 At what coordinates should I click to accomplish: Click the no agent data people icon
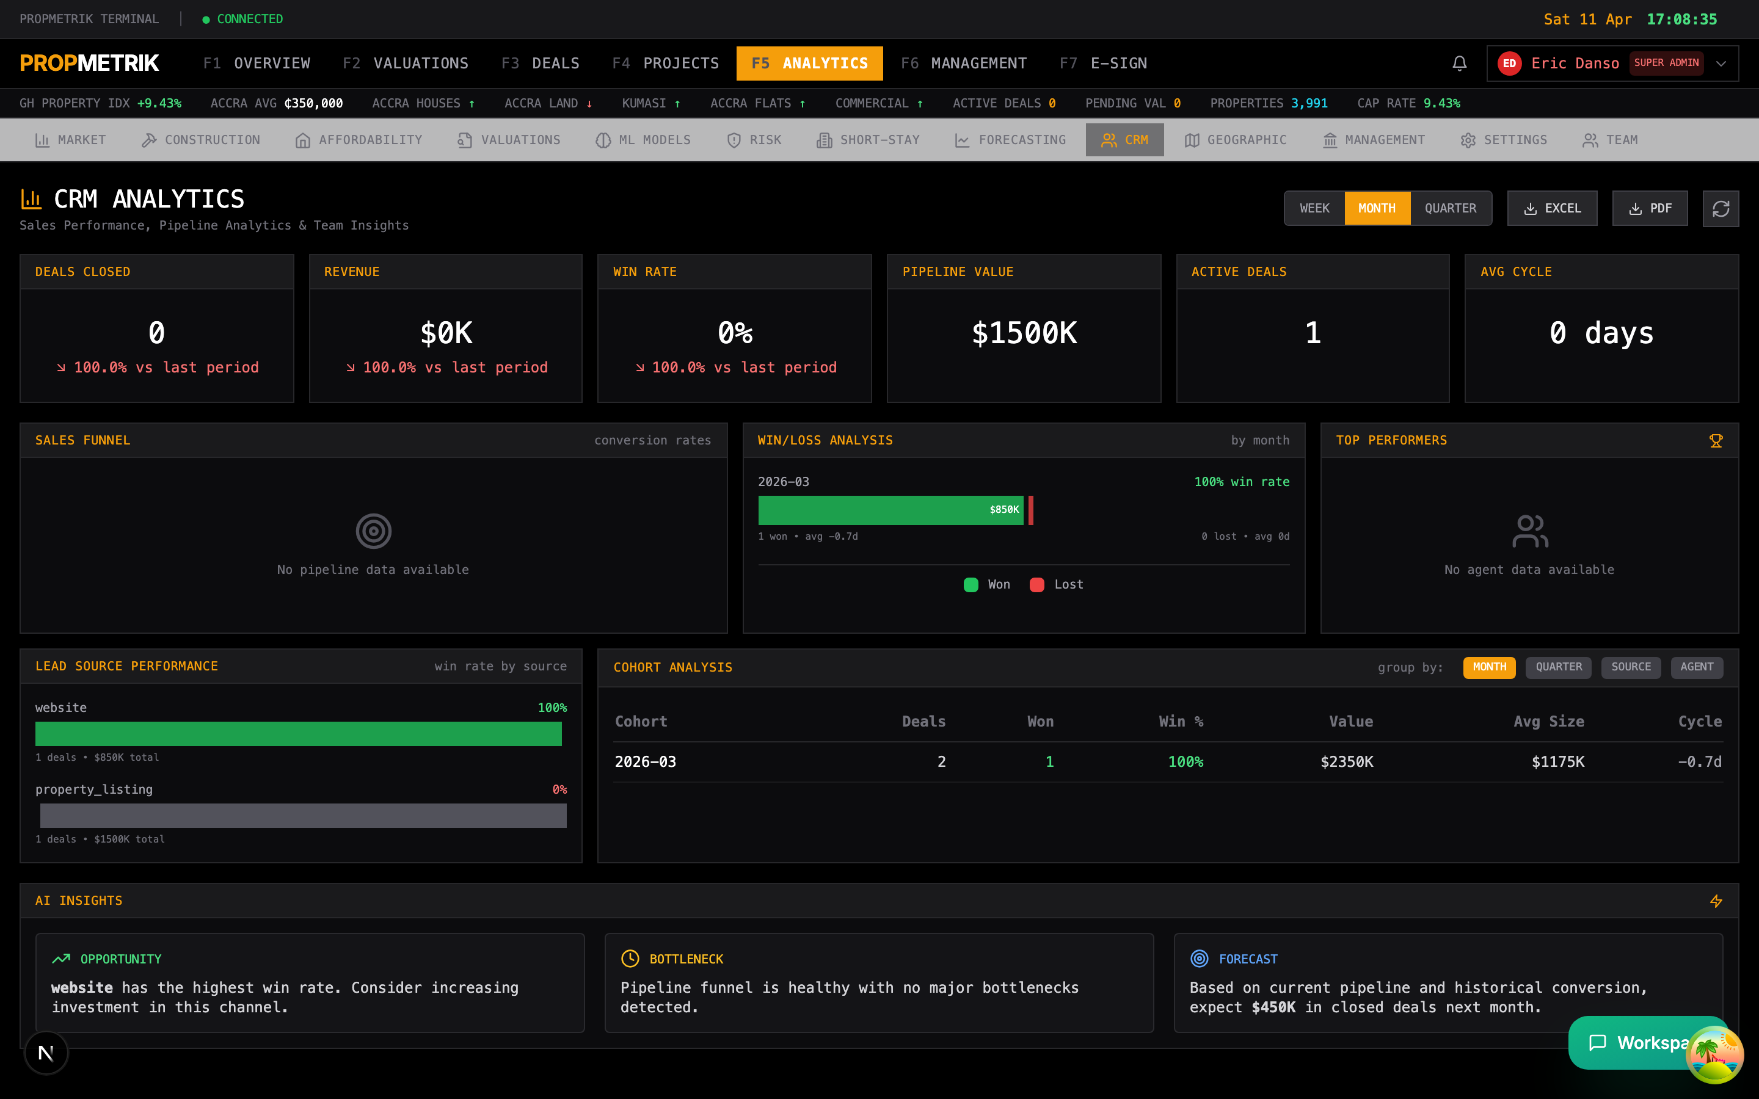(1529, 531)
